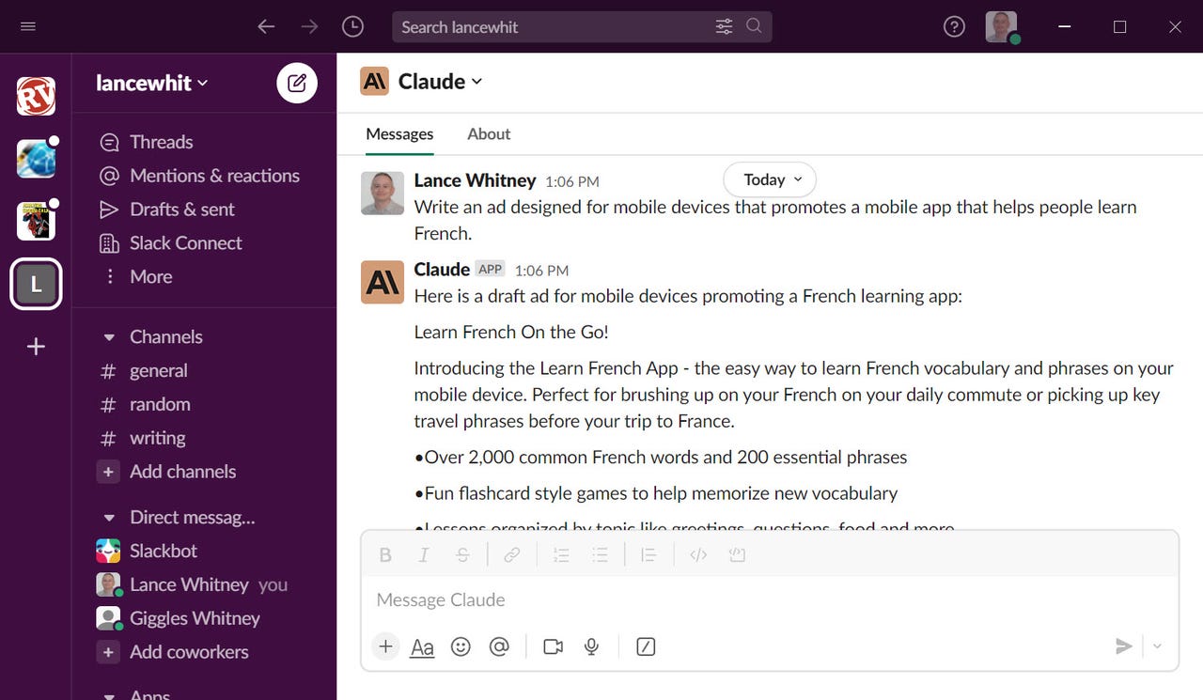Click the 1:06 PM timestamp on Claude's message
The image size is (1203, 700).
[541, 271]
